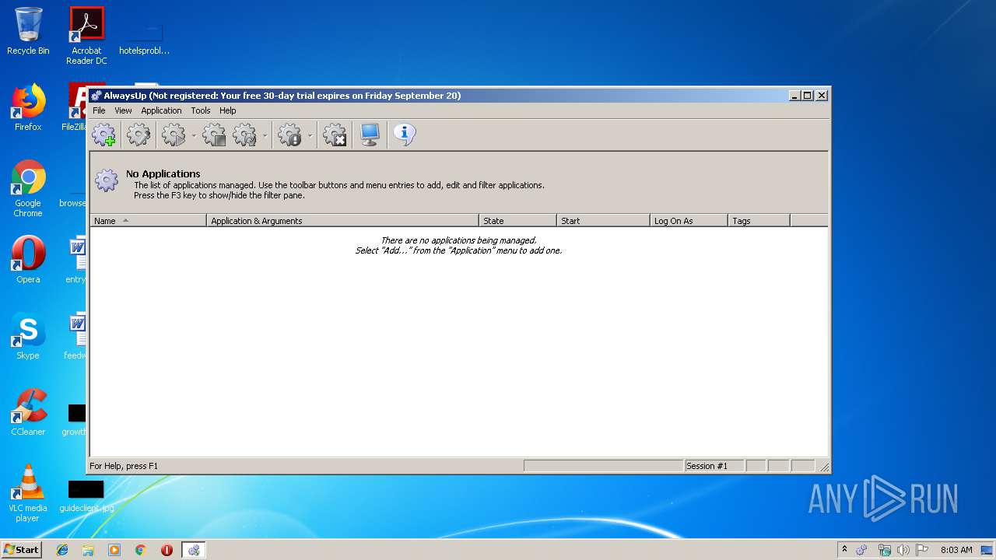996x560 pixels.
Task: Expand the exclamation gear dropdown arrow
Action: point(310,135)
